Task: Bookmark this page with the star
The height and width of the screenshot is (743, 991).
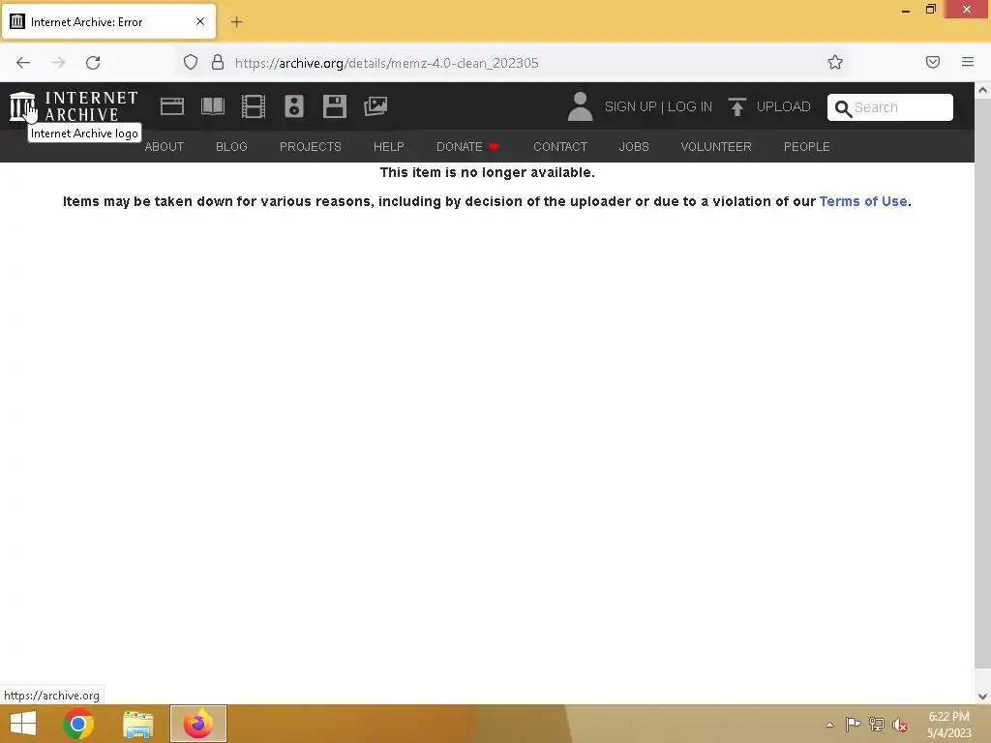Action: 835,62
